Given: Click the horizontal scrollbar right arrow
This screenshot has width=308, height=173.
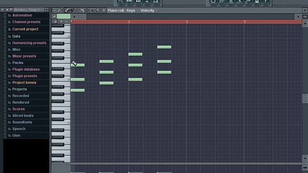Looking at the screenshot, I should (x=298, y=17).
